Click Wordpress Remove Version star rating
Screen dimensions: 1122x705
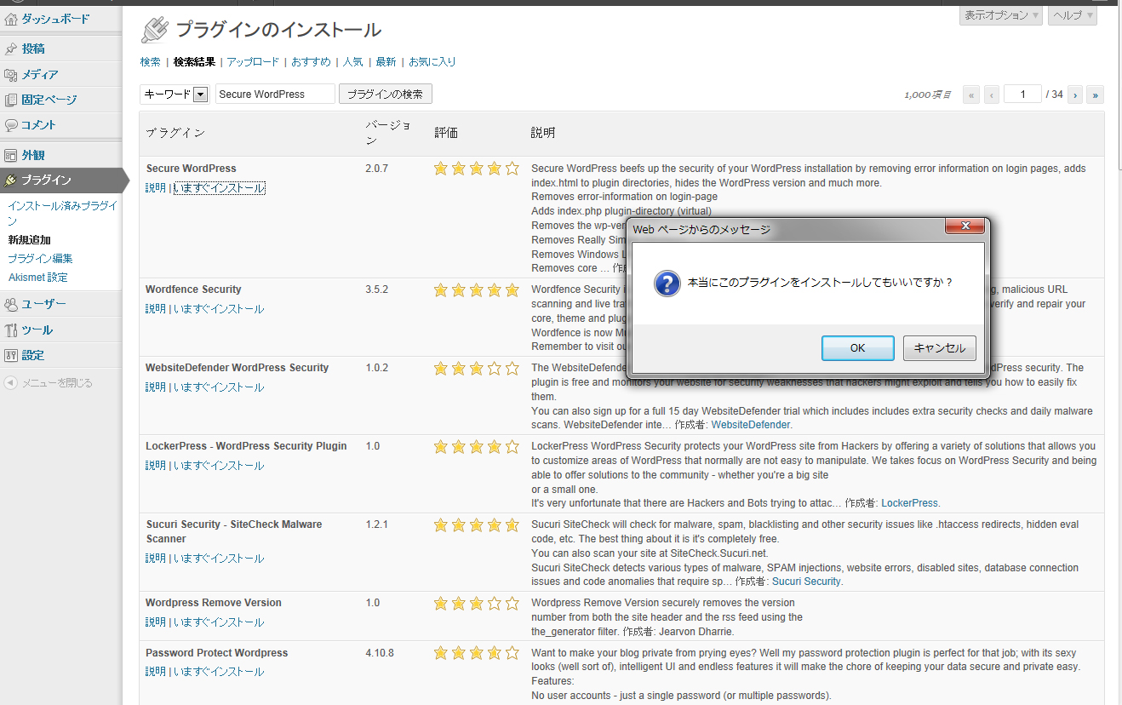[477, 603]
